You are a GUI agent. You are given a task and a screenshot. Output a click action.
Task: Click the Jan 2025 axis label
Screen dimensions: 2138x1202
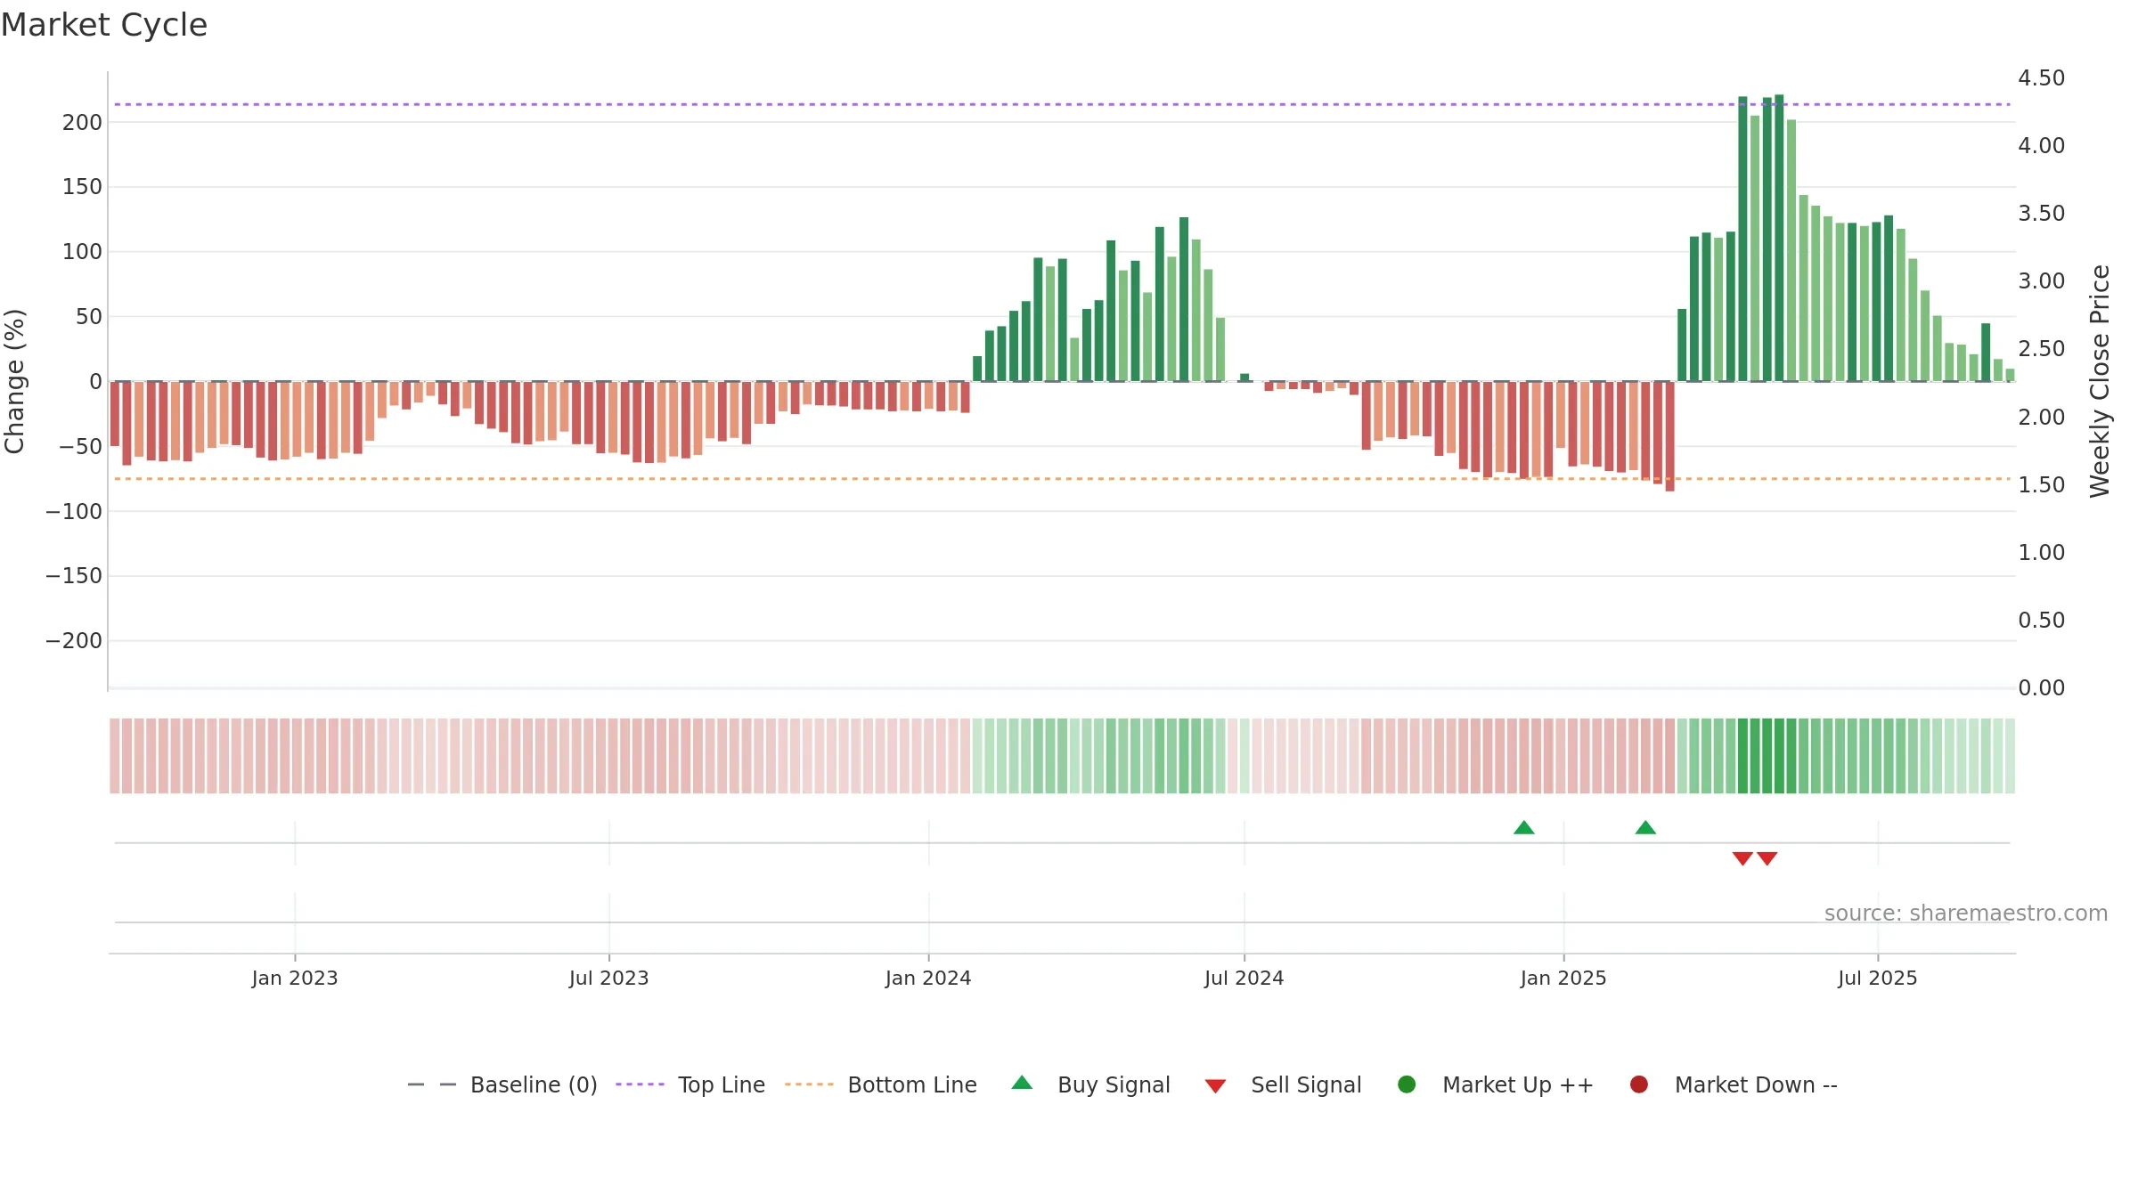pyautogui.click(x=1563, y=979)
